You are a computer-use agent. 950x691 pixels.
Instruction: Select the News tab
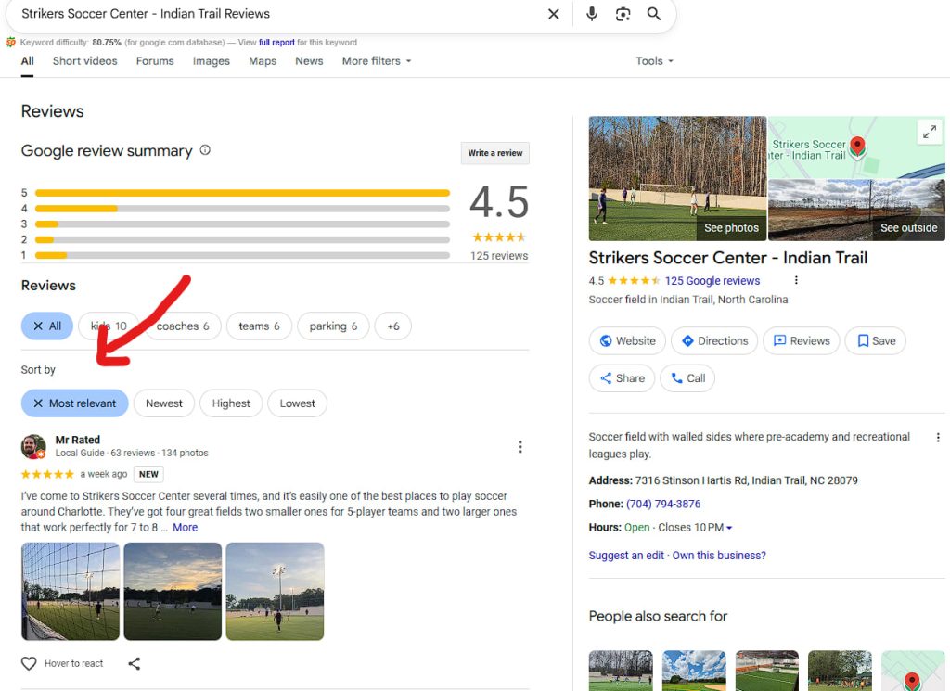point(309,61)
